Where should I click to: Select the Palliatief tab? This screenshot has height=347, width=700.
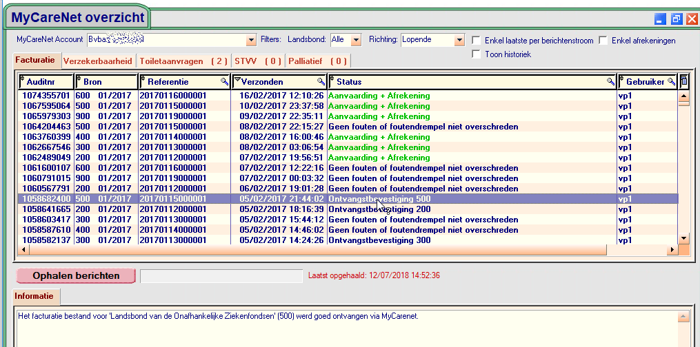click(317, 61)
